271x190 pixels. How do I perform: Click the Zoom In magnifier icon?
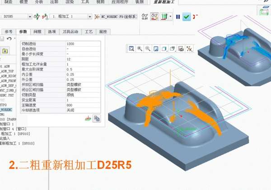pos(140,48)
